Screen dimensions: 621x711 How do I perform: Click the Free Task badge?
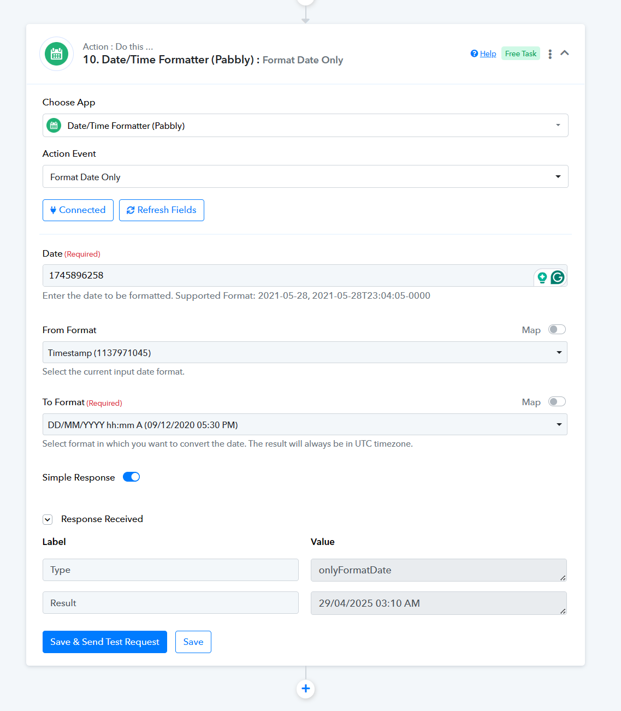521,54
